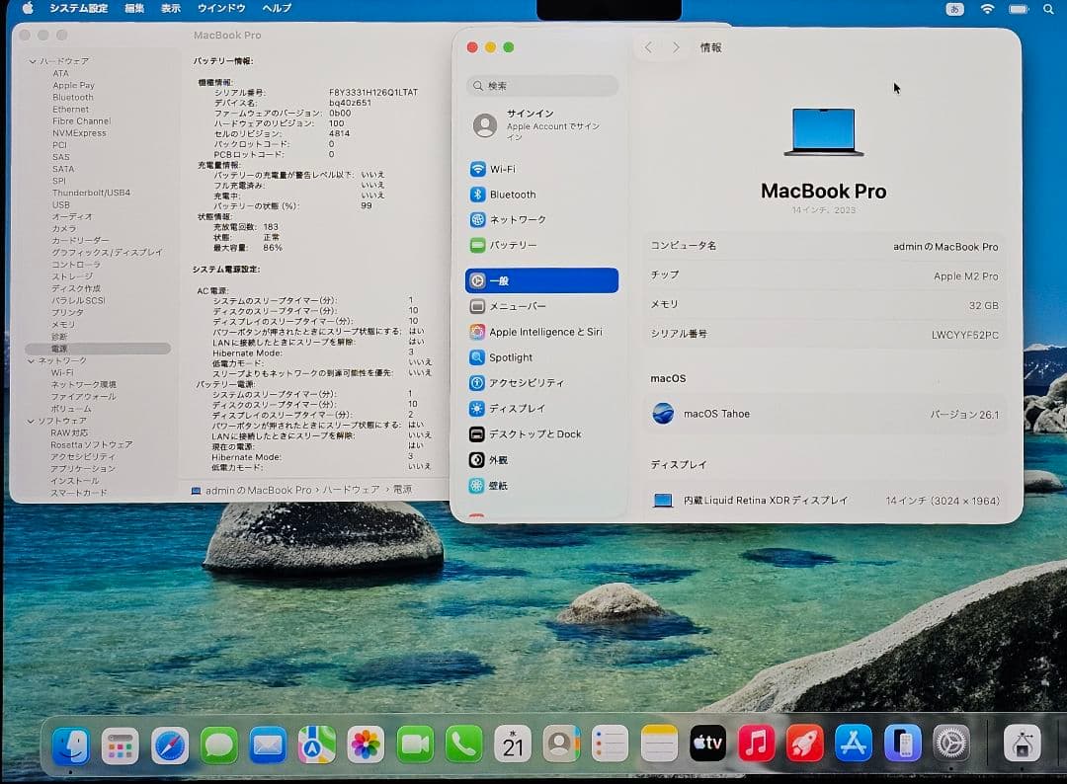Open the システム設定 menu
1067x784 pixels.
pos(78,8)
